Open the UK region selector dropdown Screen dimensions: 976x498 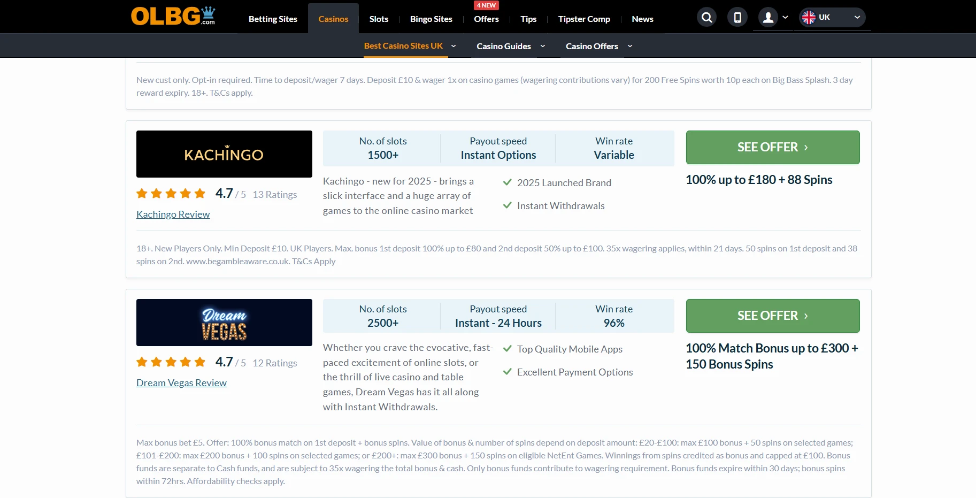pos(856,18)
